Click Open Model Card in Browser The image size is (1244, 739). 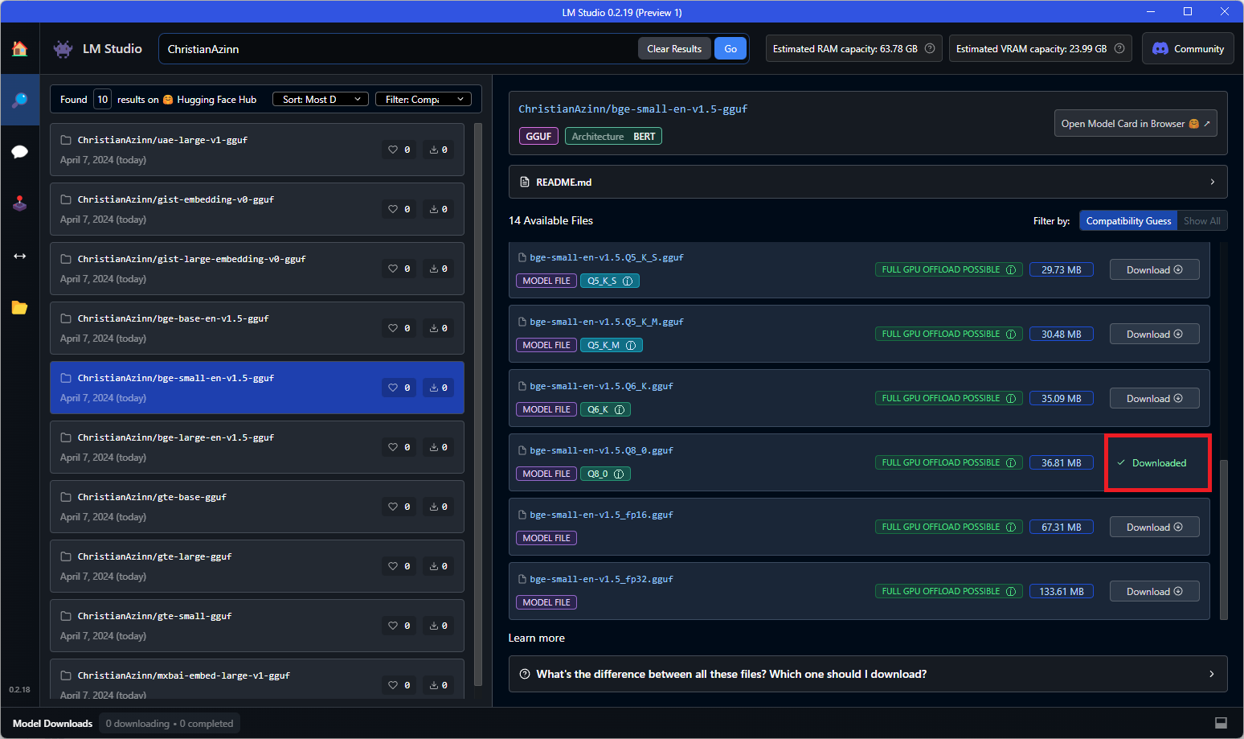tap(1135, 124)
